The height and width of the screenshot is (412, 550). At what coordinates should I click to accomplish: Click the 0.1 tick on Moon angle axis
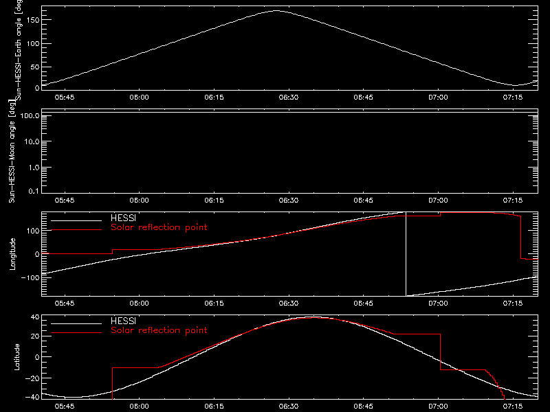(34, 191)
